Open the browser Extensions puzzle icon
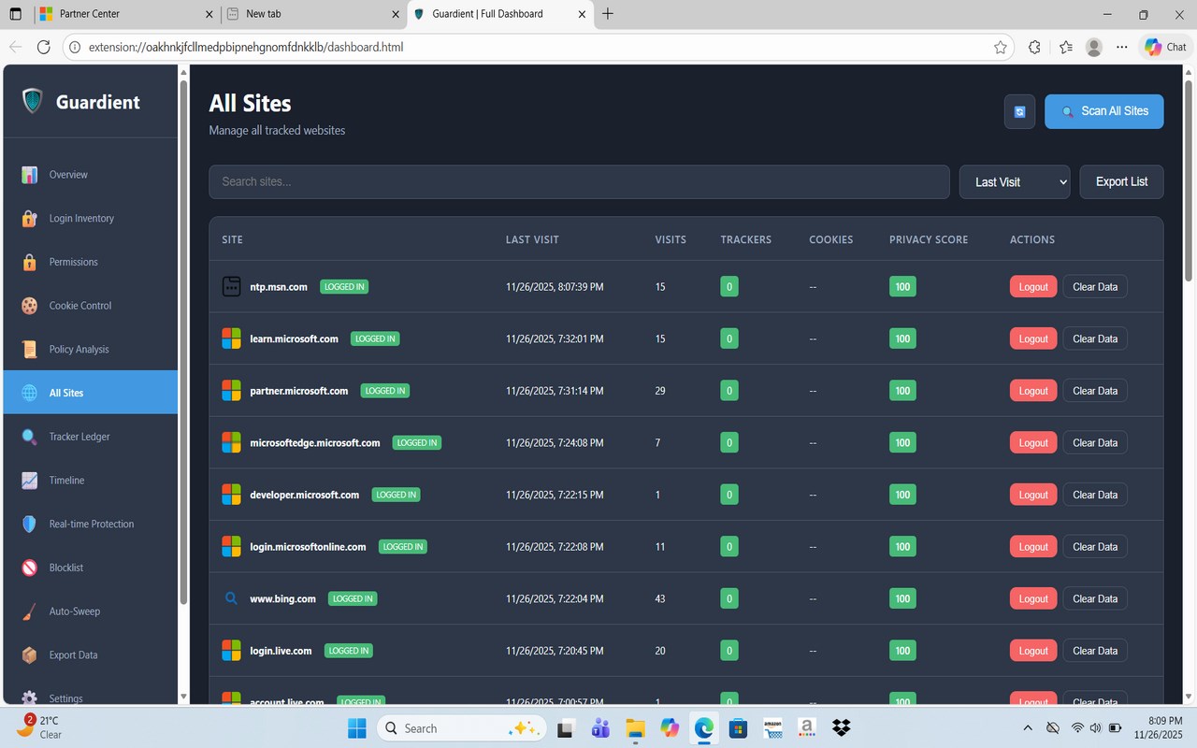The width and height of the screenshot is (1197, 748). pos(1034,47)
